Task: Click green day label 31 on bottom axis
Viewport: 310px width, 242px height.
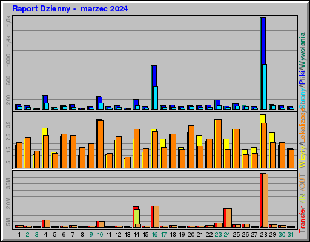Action: coord(291,235)
